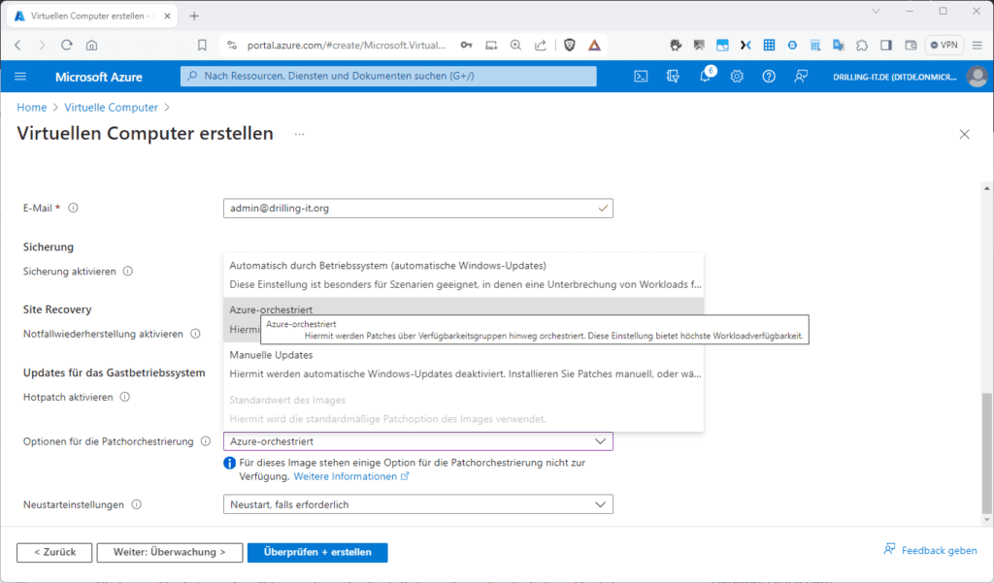Screen dimensions: 994x583
Task: Open the notifications bell
Action: pyautogui.click(x=705, y=77)
